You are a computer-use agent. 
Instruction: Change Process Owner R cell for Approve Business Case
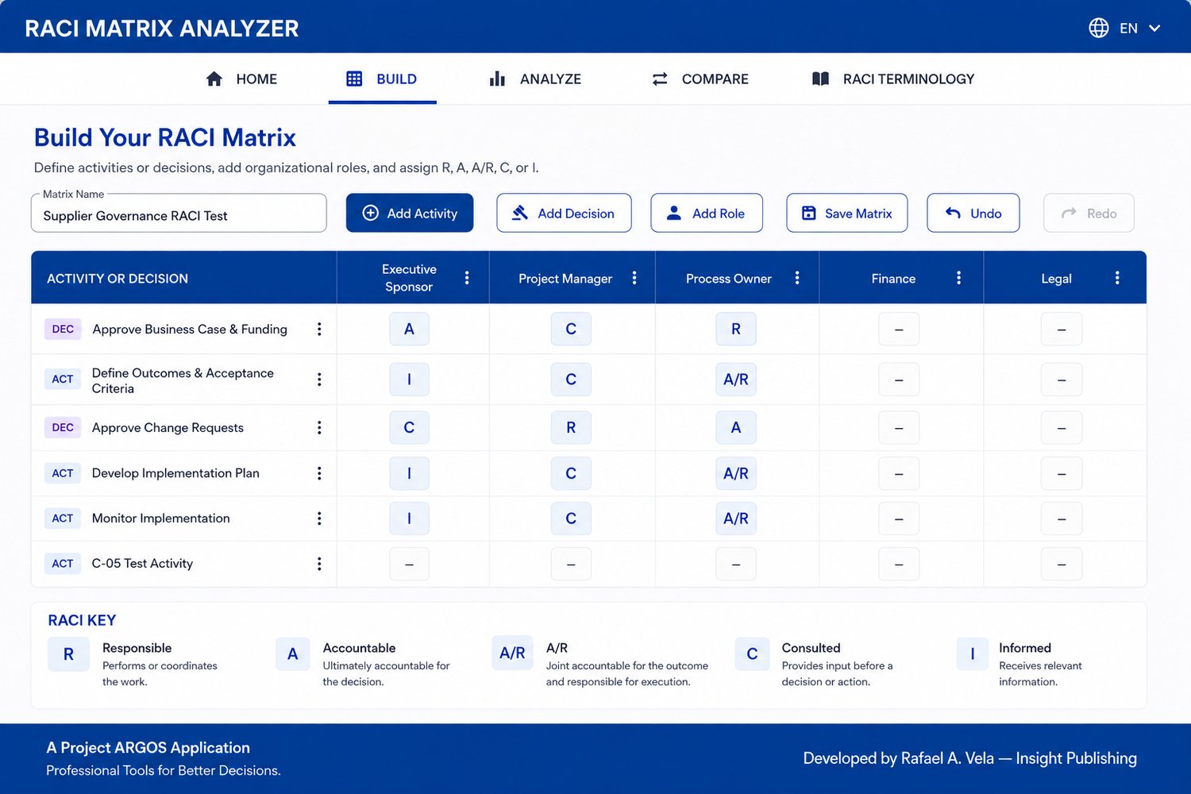point(736,329)
